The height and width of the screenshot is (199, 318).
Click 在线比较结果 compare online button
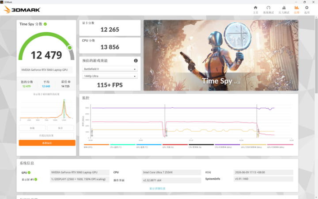(x=46, y=135)
